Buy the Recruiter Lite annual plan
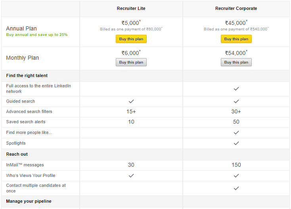291x209 pixels. point(131,39)
